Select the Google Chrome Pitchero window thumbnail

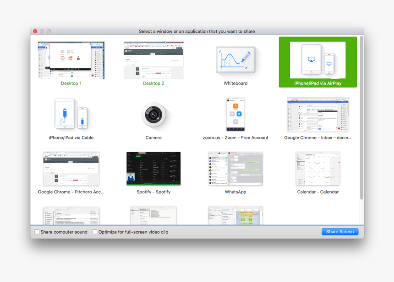(71, 169)
